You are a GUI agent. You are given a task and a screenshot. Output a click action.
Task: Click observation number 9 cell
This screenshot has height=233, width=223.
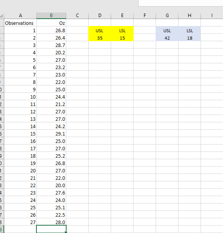pos(20,89)
